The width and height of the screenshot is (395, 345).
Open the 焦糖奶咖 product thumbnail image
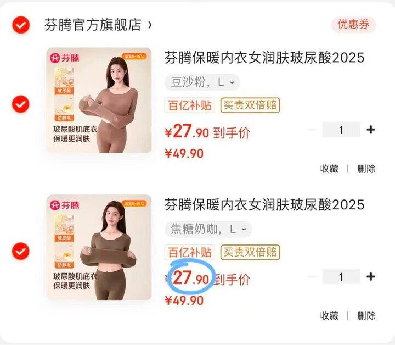99,247
